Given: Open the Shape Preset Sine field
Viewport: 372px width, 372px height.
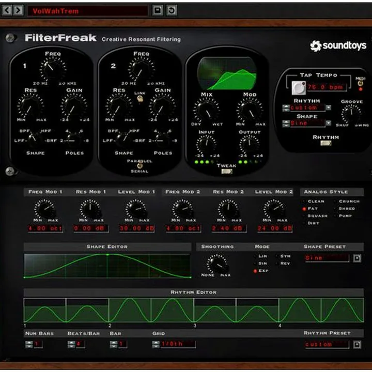Looking at the screenshot, I should pos(327,258).
